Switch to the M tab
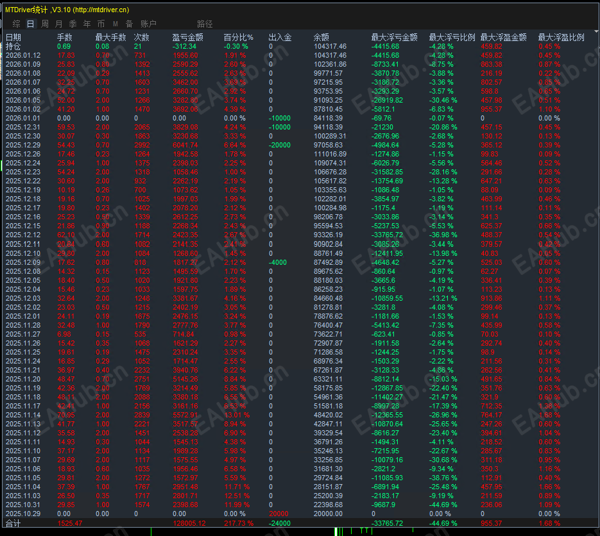Image resolution: width=600 pixels, height=536 pixels. click(115, 24)
